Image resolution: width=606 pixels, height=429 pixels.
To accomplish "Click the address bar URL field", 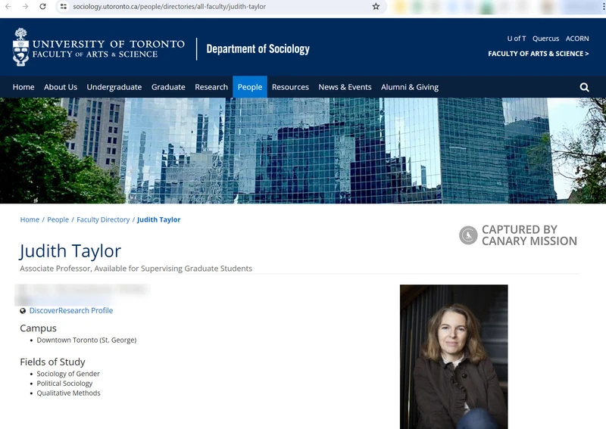I will pos(220,7).
